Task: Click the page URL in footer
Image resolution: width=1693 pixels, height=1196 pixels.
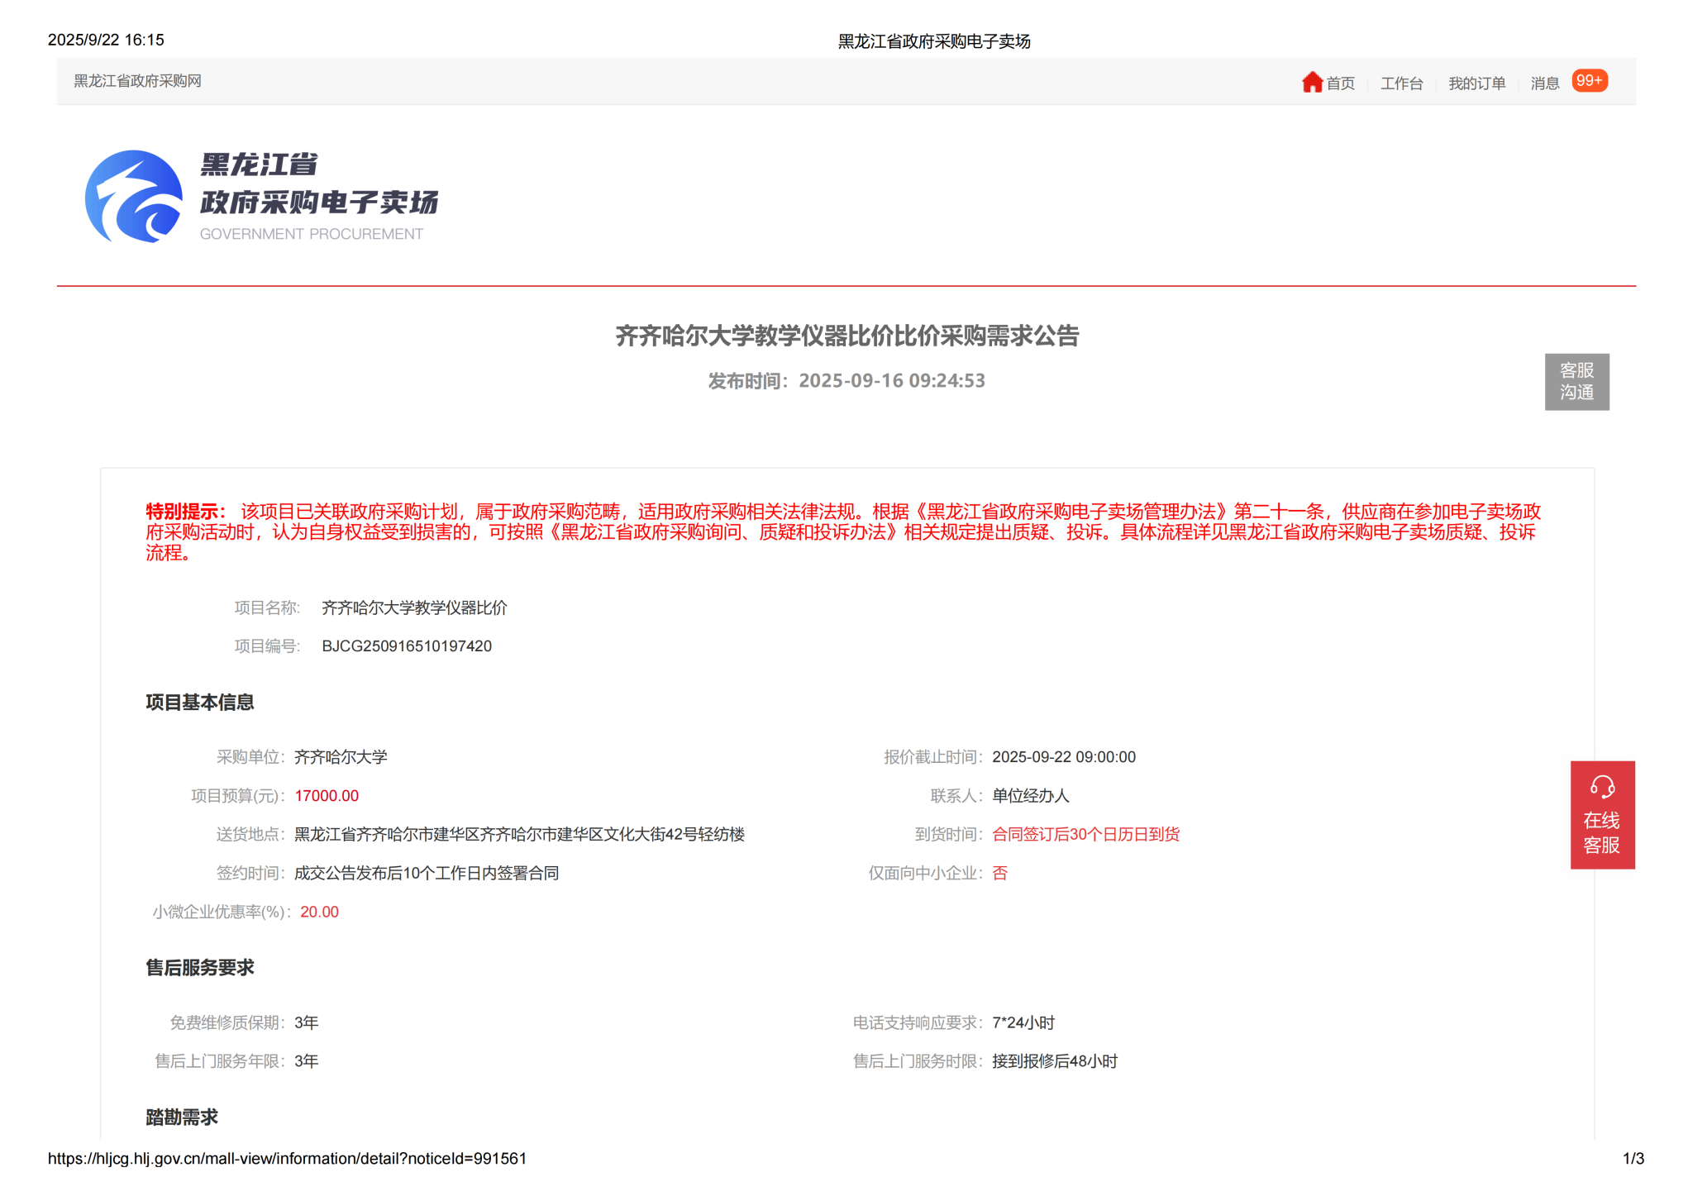Action: click(x=287, y=1159)
